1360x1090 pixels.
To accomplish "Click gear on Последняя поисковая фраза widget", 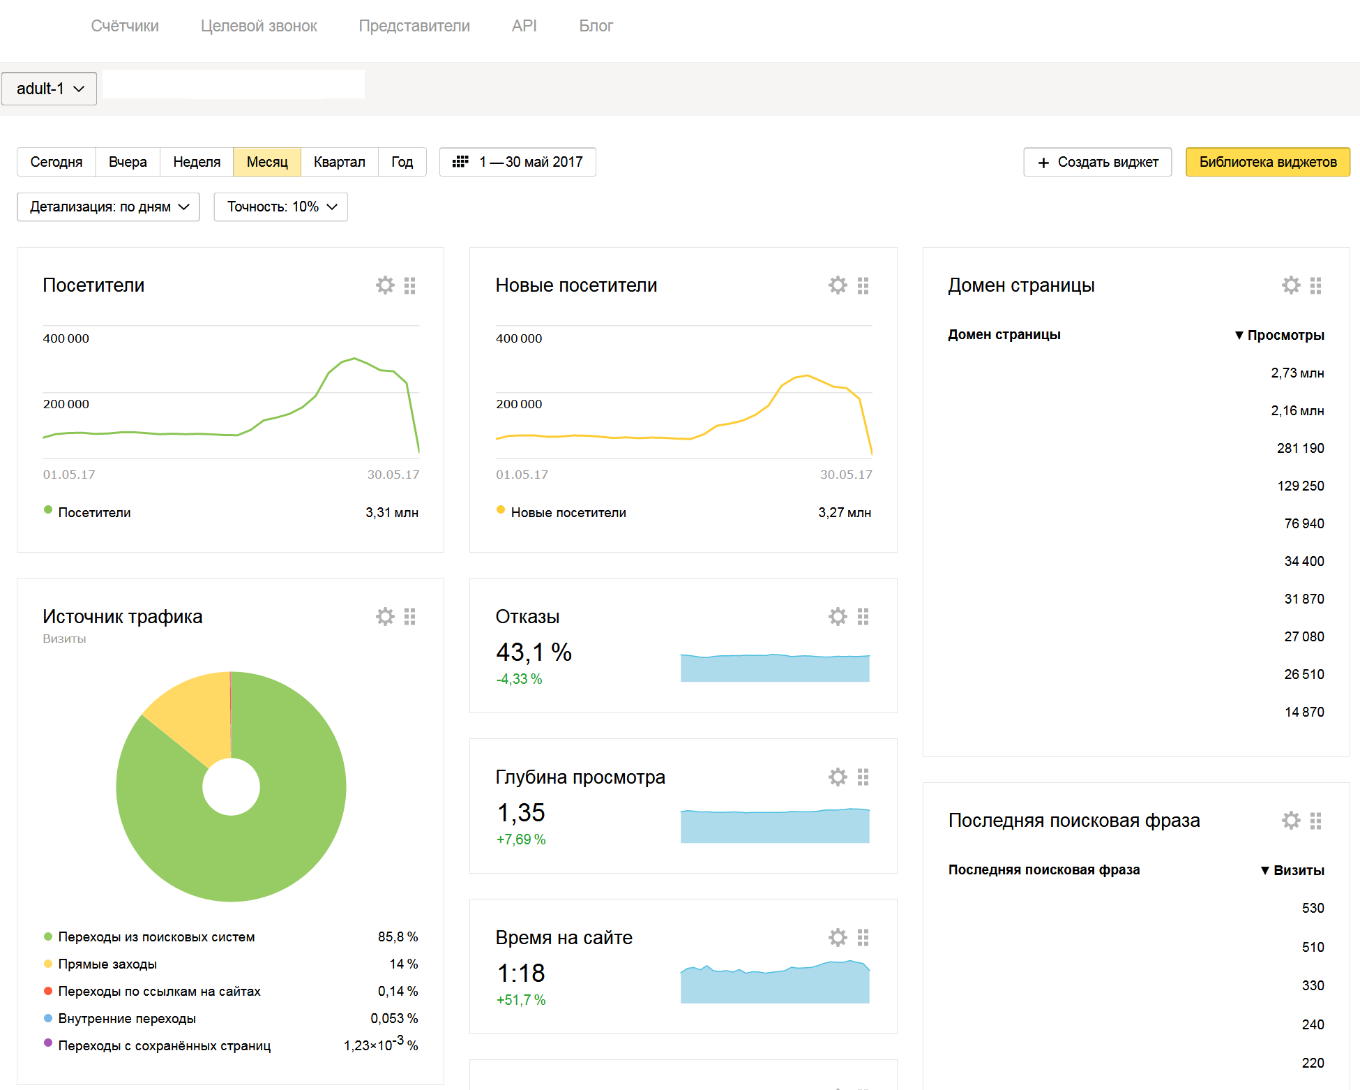I will click(x=1291, y=821).
